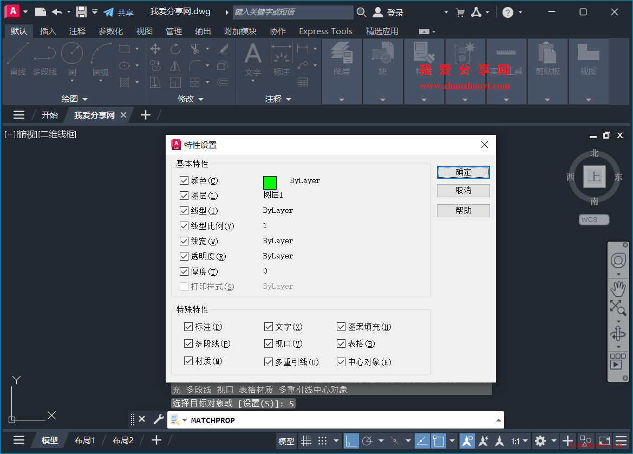Click the green ByLayer color swatch
This screenshot has height=454, width=633.
click(270, 183)
